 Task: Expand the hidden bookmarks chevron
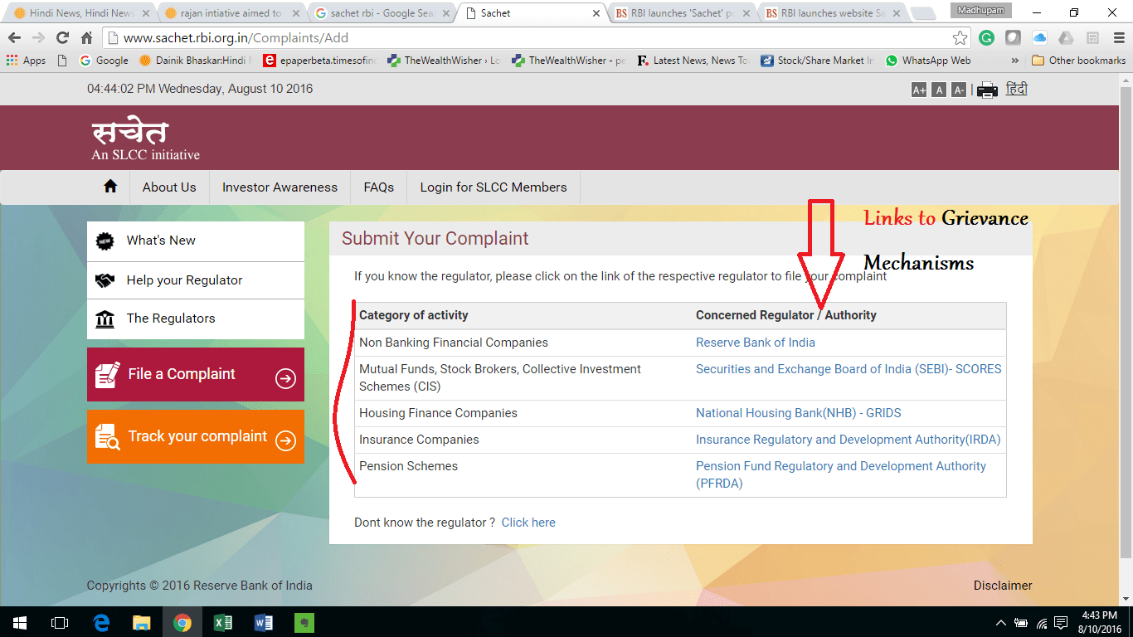point(1014,61)
